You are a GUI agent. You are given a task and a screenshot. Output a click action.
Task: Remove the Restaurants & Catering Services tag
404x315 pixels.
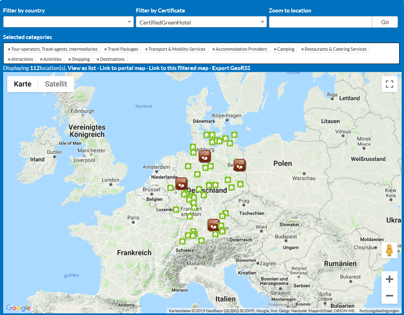coord(302,49)
